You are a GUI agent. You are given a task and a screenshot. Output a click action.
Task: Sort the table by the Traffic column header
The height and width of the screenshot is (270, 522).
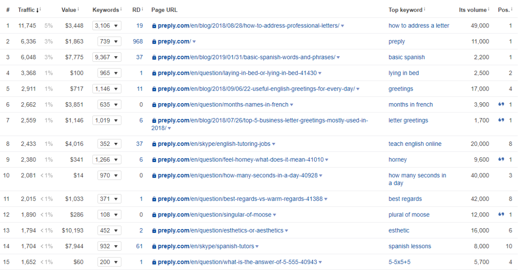pyautogui.click(x=26, y=10)
